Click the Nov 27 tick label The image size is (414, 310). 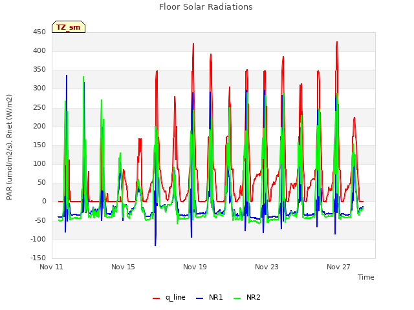pos(338,267)
